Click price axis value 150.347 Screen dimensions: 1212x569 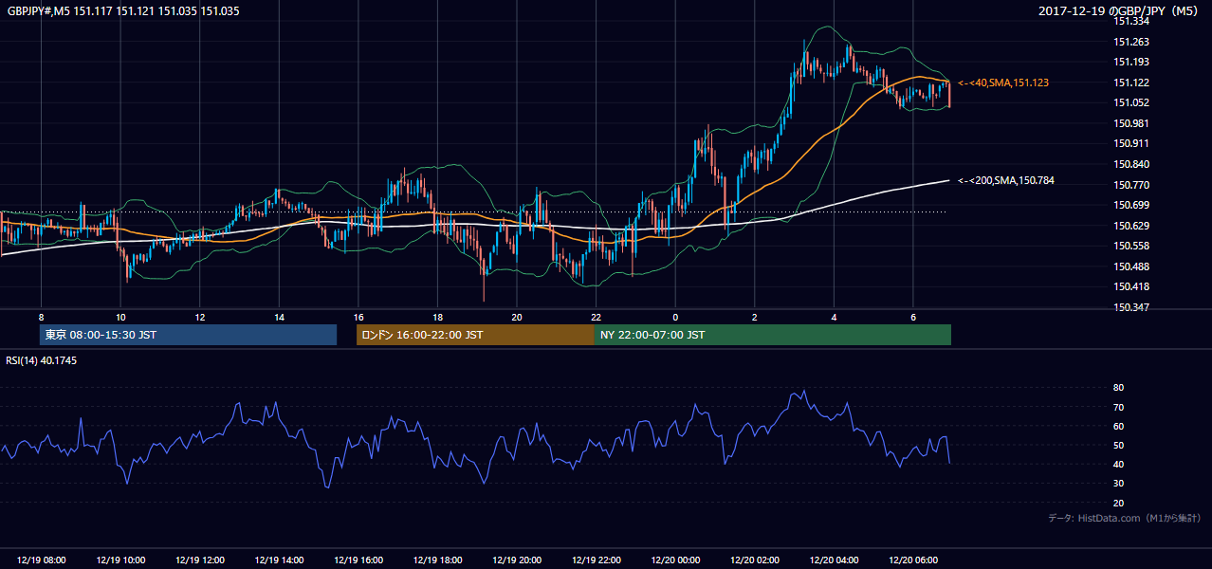1131,307
